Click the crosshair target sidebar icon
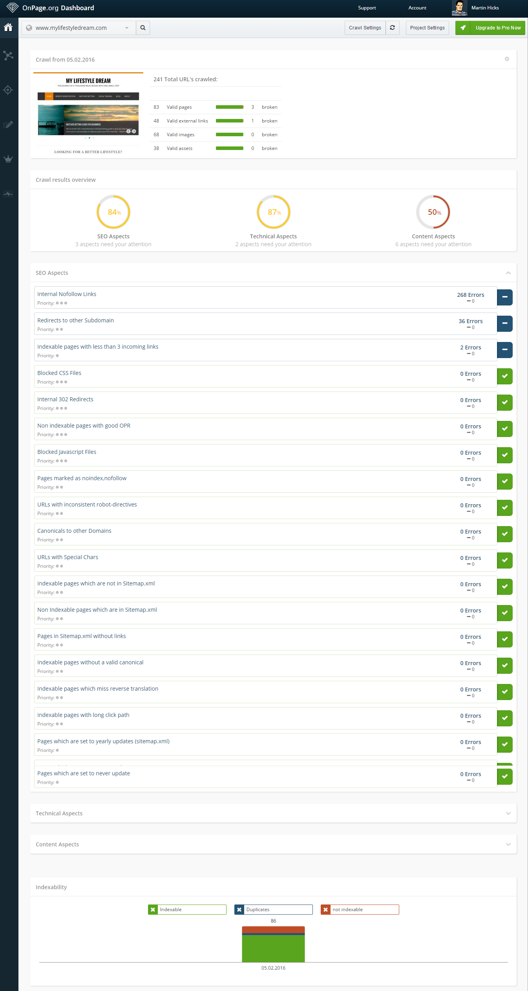528x991 pixels. pos(8,90)
